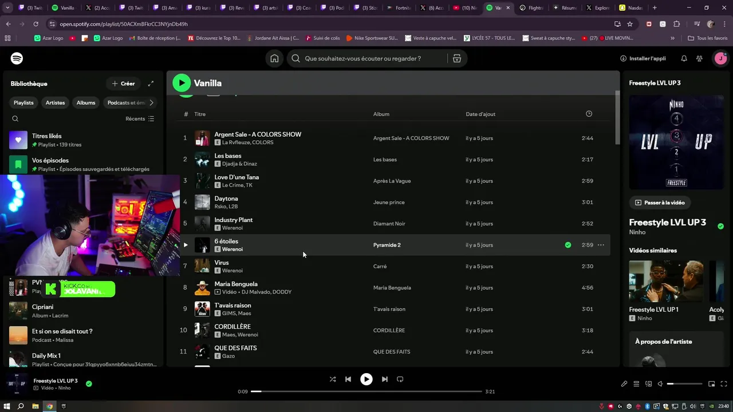
Task: Open the pink J profile avatar
Action: click(x=720, y=58)
